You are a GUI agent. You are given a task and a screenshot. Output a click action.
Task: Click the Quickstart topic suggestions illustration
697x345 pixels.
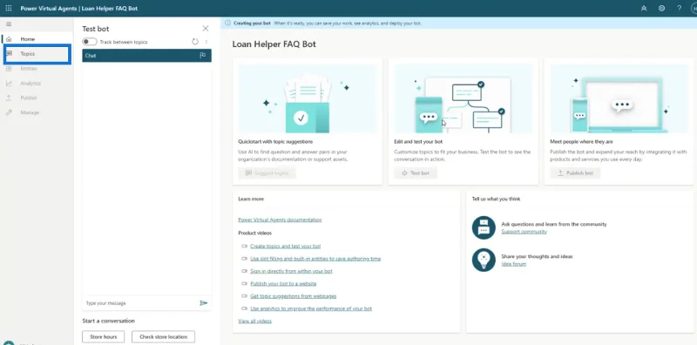(x=308, y=98)
